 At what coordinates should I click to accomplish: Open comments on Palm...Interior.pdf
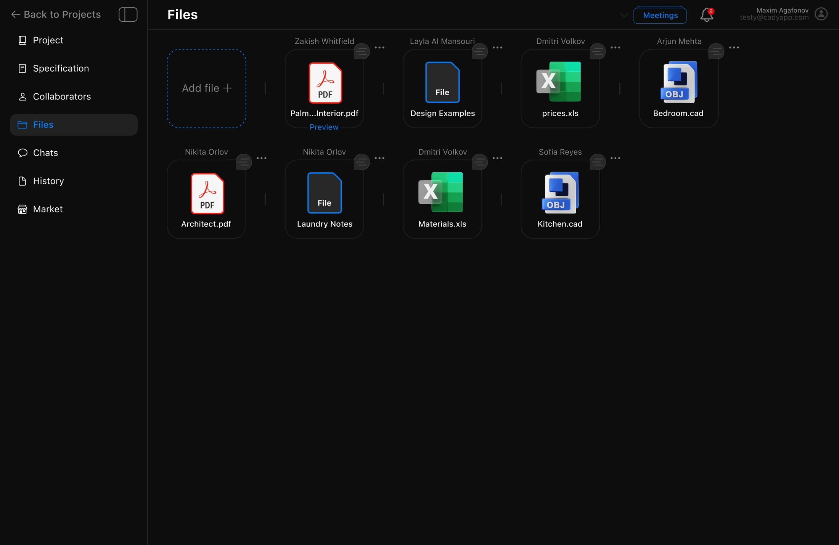coord(362,51)
